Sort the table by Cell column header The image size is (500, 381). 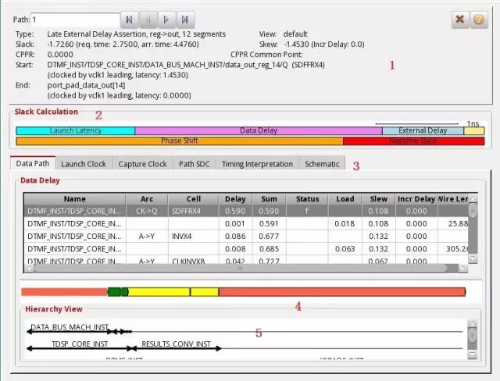click(193, 199)
